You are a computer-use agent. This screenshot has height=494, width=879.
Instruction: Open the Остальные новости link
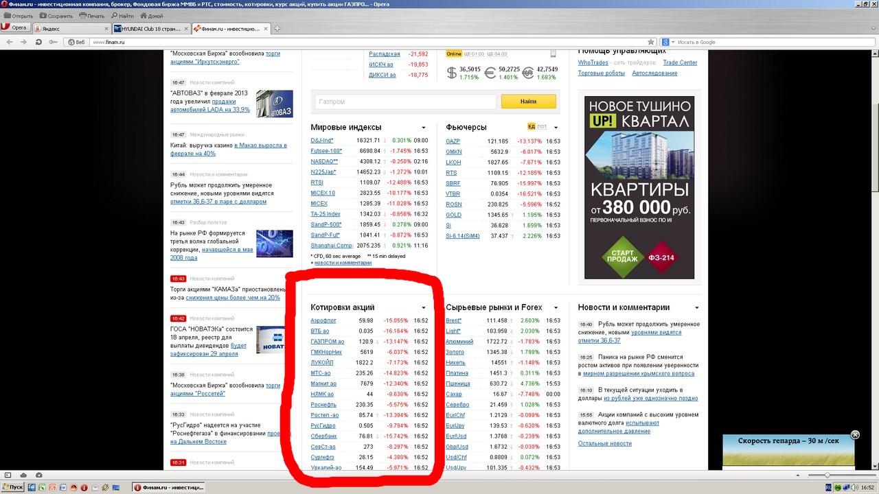(x=604, y=443)
